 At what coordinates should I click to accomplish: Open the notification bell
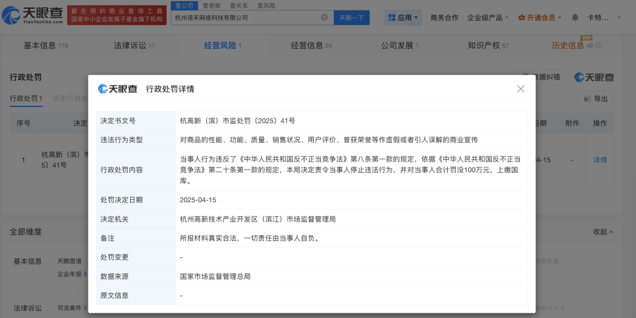(x=575, y=18)
